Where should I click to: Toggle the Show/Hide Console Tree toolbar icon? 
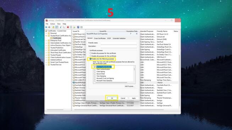57,27
